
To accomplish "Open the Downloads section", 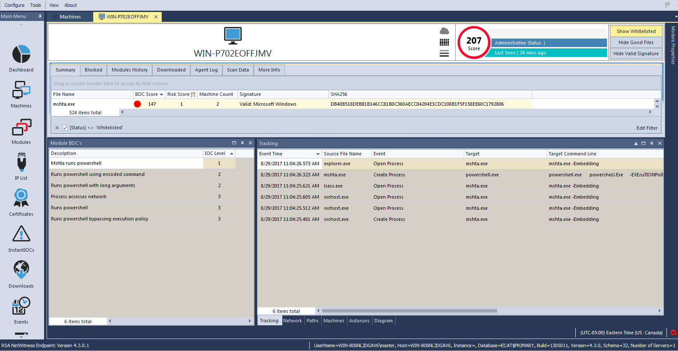I will point(21,271).
